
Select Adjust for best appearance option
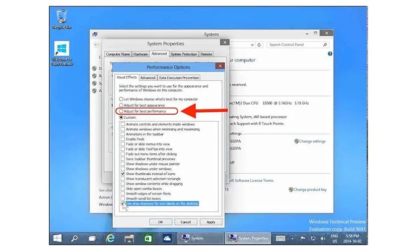tap(121, 105)
